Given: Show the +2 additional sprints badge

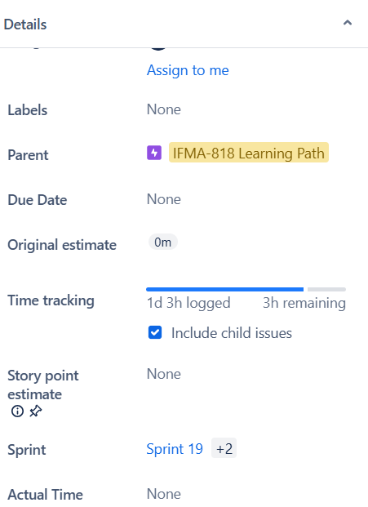Looking at the screenshot, I should tap(224, 448).
